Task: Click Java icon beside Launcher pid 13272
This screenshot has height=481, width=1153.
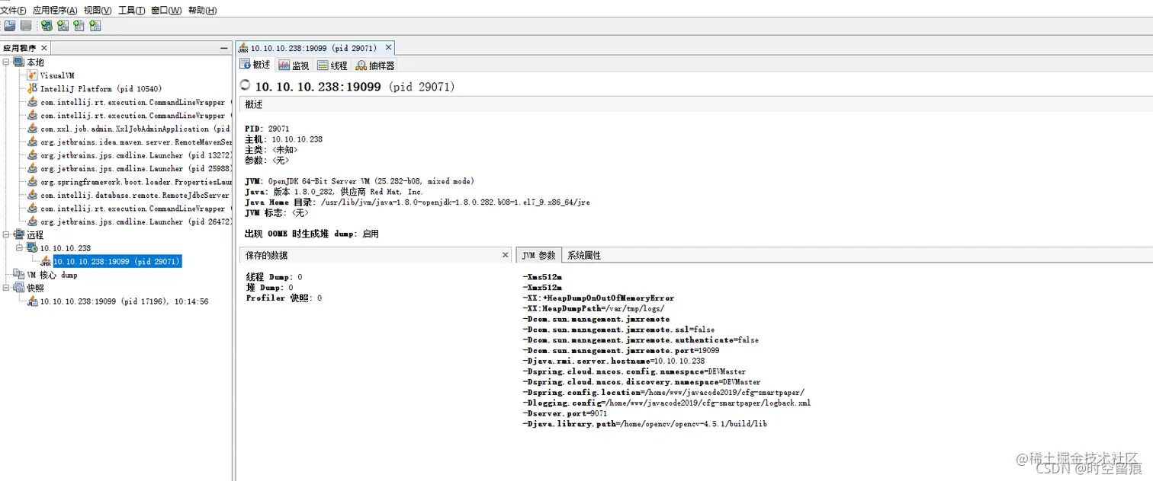Action: (x=33, y=155)
